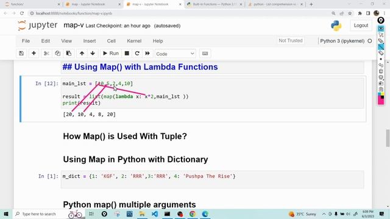Insert a new cell below
The height and width of the screenshot is (219, 390).
point(34,54)
